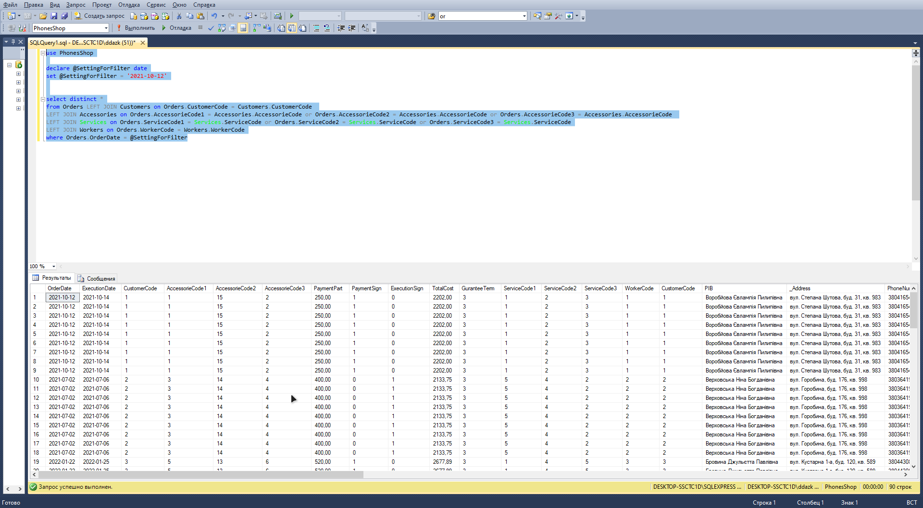Click Specify Values for Template Parameters icon
Viewport: 923px width, 508px height.
[x=365, y=28]
